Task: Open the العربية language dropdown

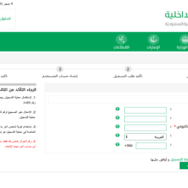Action: tap(145, 137)
